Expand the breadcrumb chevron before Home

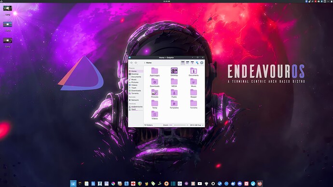[x=145, y=63]
